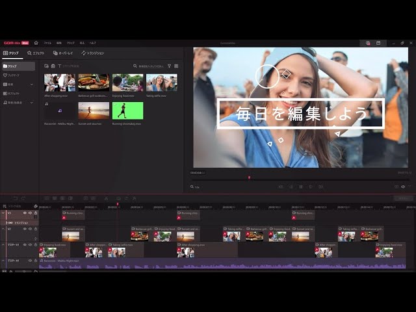416x312 pixels.
Task: Select Enjoying food.mov thumbnail
Action: tap(127, 83)
